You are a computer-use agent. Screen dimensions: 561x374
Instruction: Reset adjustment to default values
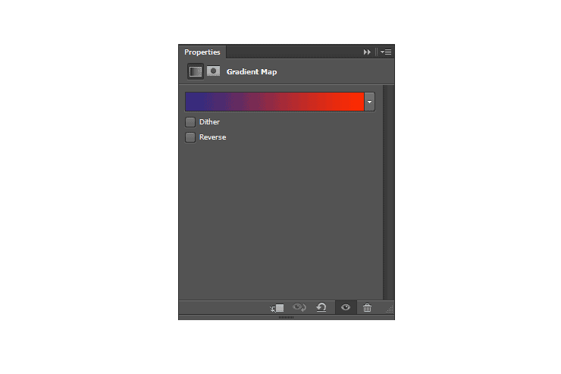point(321,307)
